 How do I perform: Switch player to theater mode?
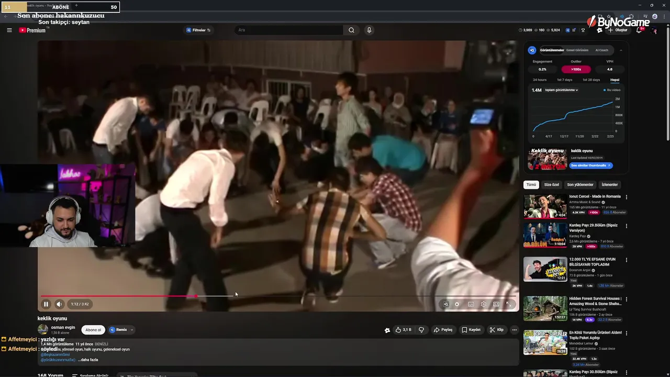coord(496,304)
